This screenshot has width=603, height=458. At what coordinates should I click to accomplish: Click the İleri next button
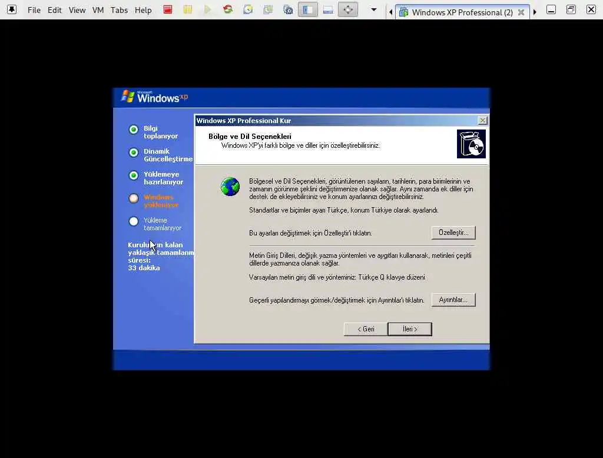click(410, 329)
